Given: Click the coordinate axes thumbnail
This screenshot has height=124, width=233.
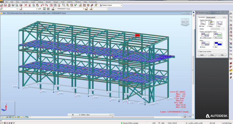Looking at the screenshot, I should [x=8, y=108].
